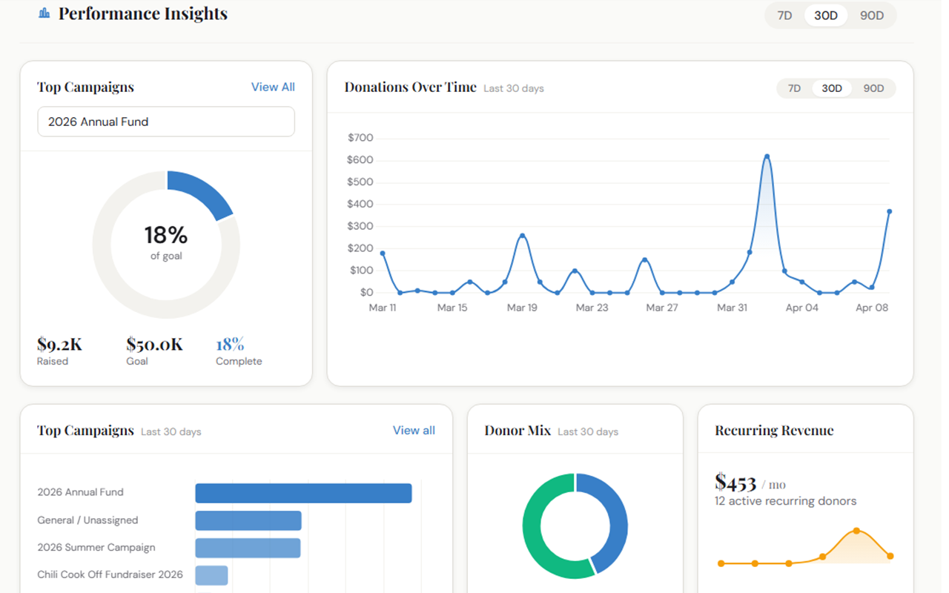949x593 pixels.
Task: Click the General / Unassigned campaign label
Action: pos(87,520)
